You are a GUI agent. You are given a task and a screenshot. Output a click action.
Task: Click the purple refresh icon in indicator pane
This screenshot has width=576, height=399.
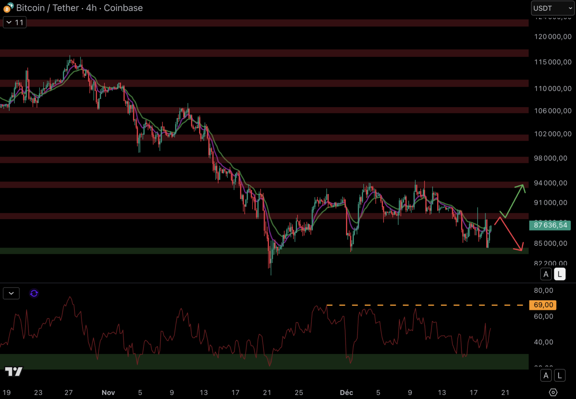pyautogui.click(x=34, y=293)
